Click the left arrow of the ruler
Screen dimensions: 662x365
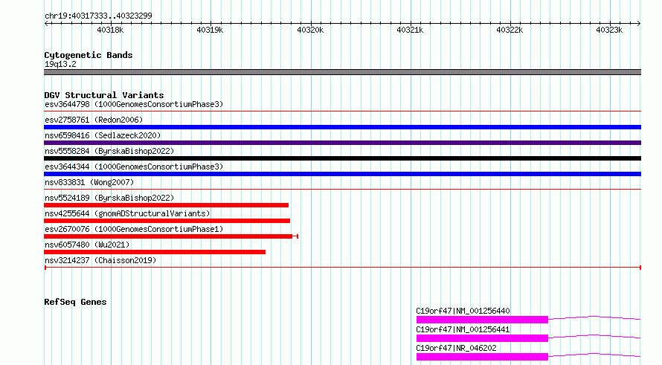46,23
